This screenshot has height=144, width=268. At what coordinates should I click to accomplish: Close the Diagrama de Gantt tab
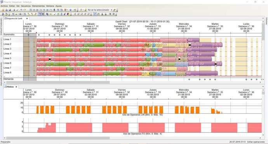27,19
